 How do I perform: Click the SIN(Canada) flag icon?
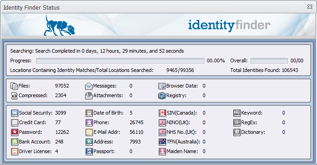[x=162, y=113]
